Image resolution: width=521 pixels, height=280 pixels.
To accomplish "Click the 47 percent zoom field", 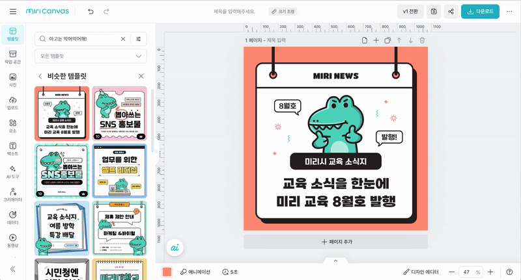I will point(471,272).
